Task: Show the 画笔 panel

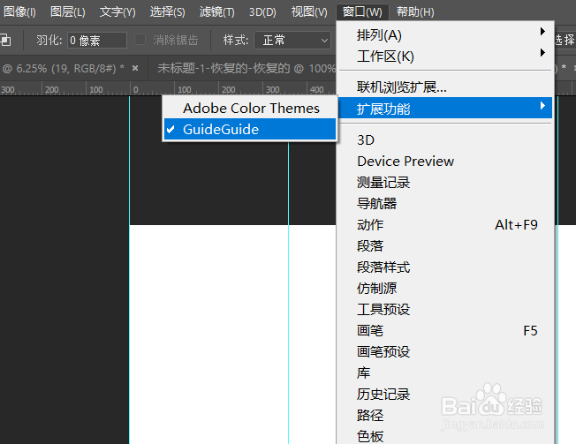Action: click(x=445, y=331)
